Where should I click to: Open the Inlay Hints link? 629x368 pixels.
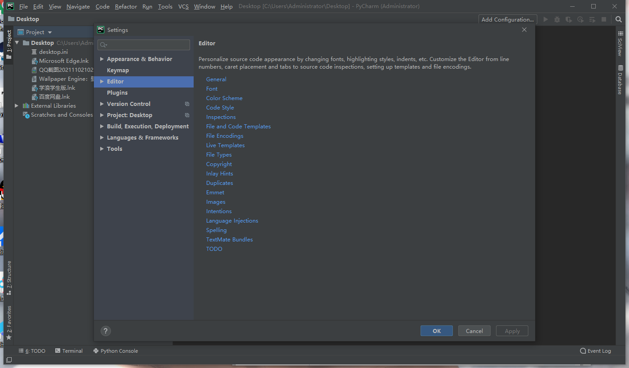pos(220,174)
